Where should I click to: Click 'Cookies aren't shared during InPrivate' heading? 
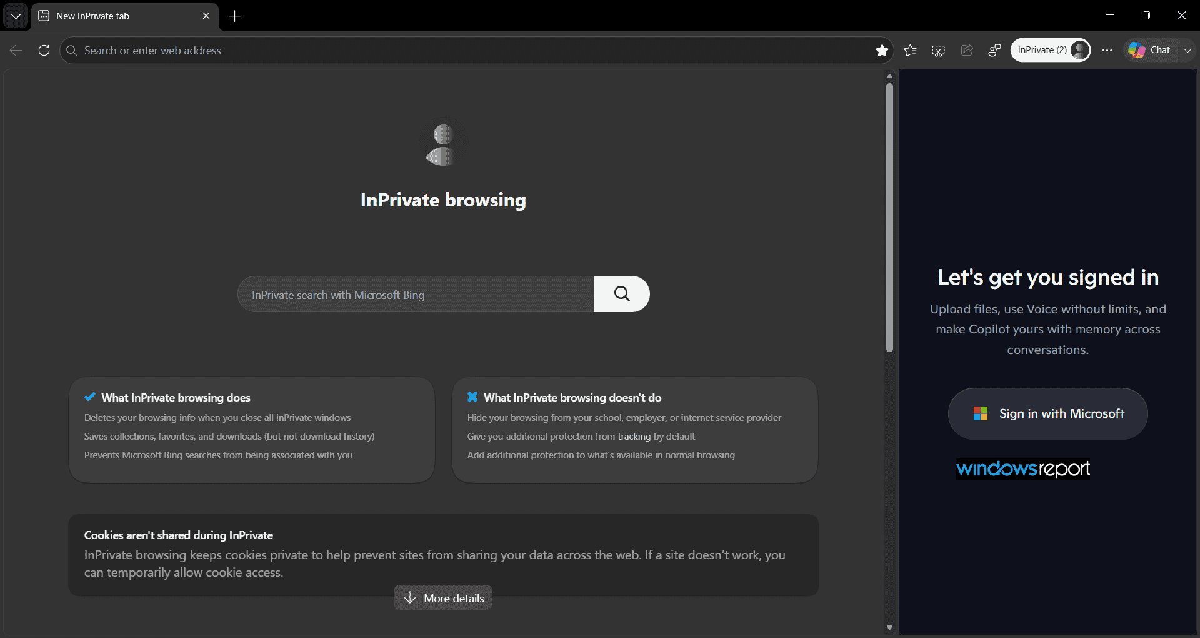coord(179,535)
